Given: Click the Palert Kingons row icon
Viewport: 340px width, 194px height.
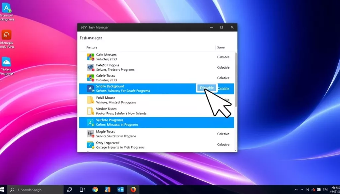Looking at the screenshot, I should (x=90, y=67).
